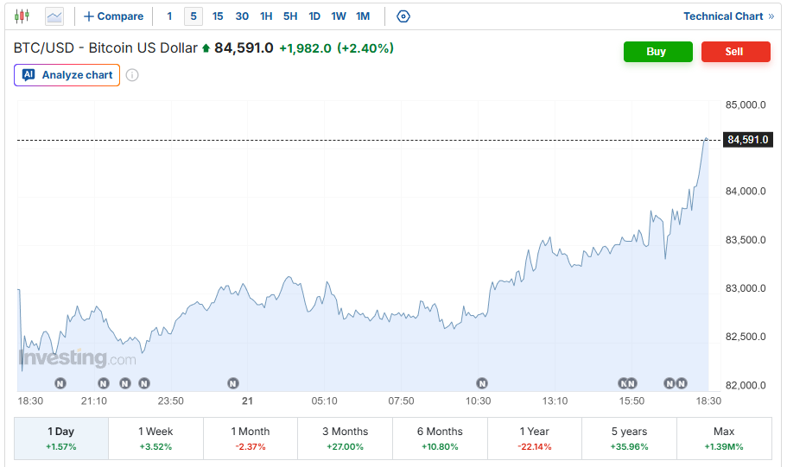Switch to candlestick chart type icon

(22, 16)
